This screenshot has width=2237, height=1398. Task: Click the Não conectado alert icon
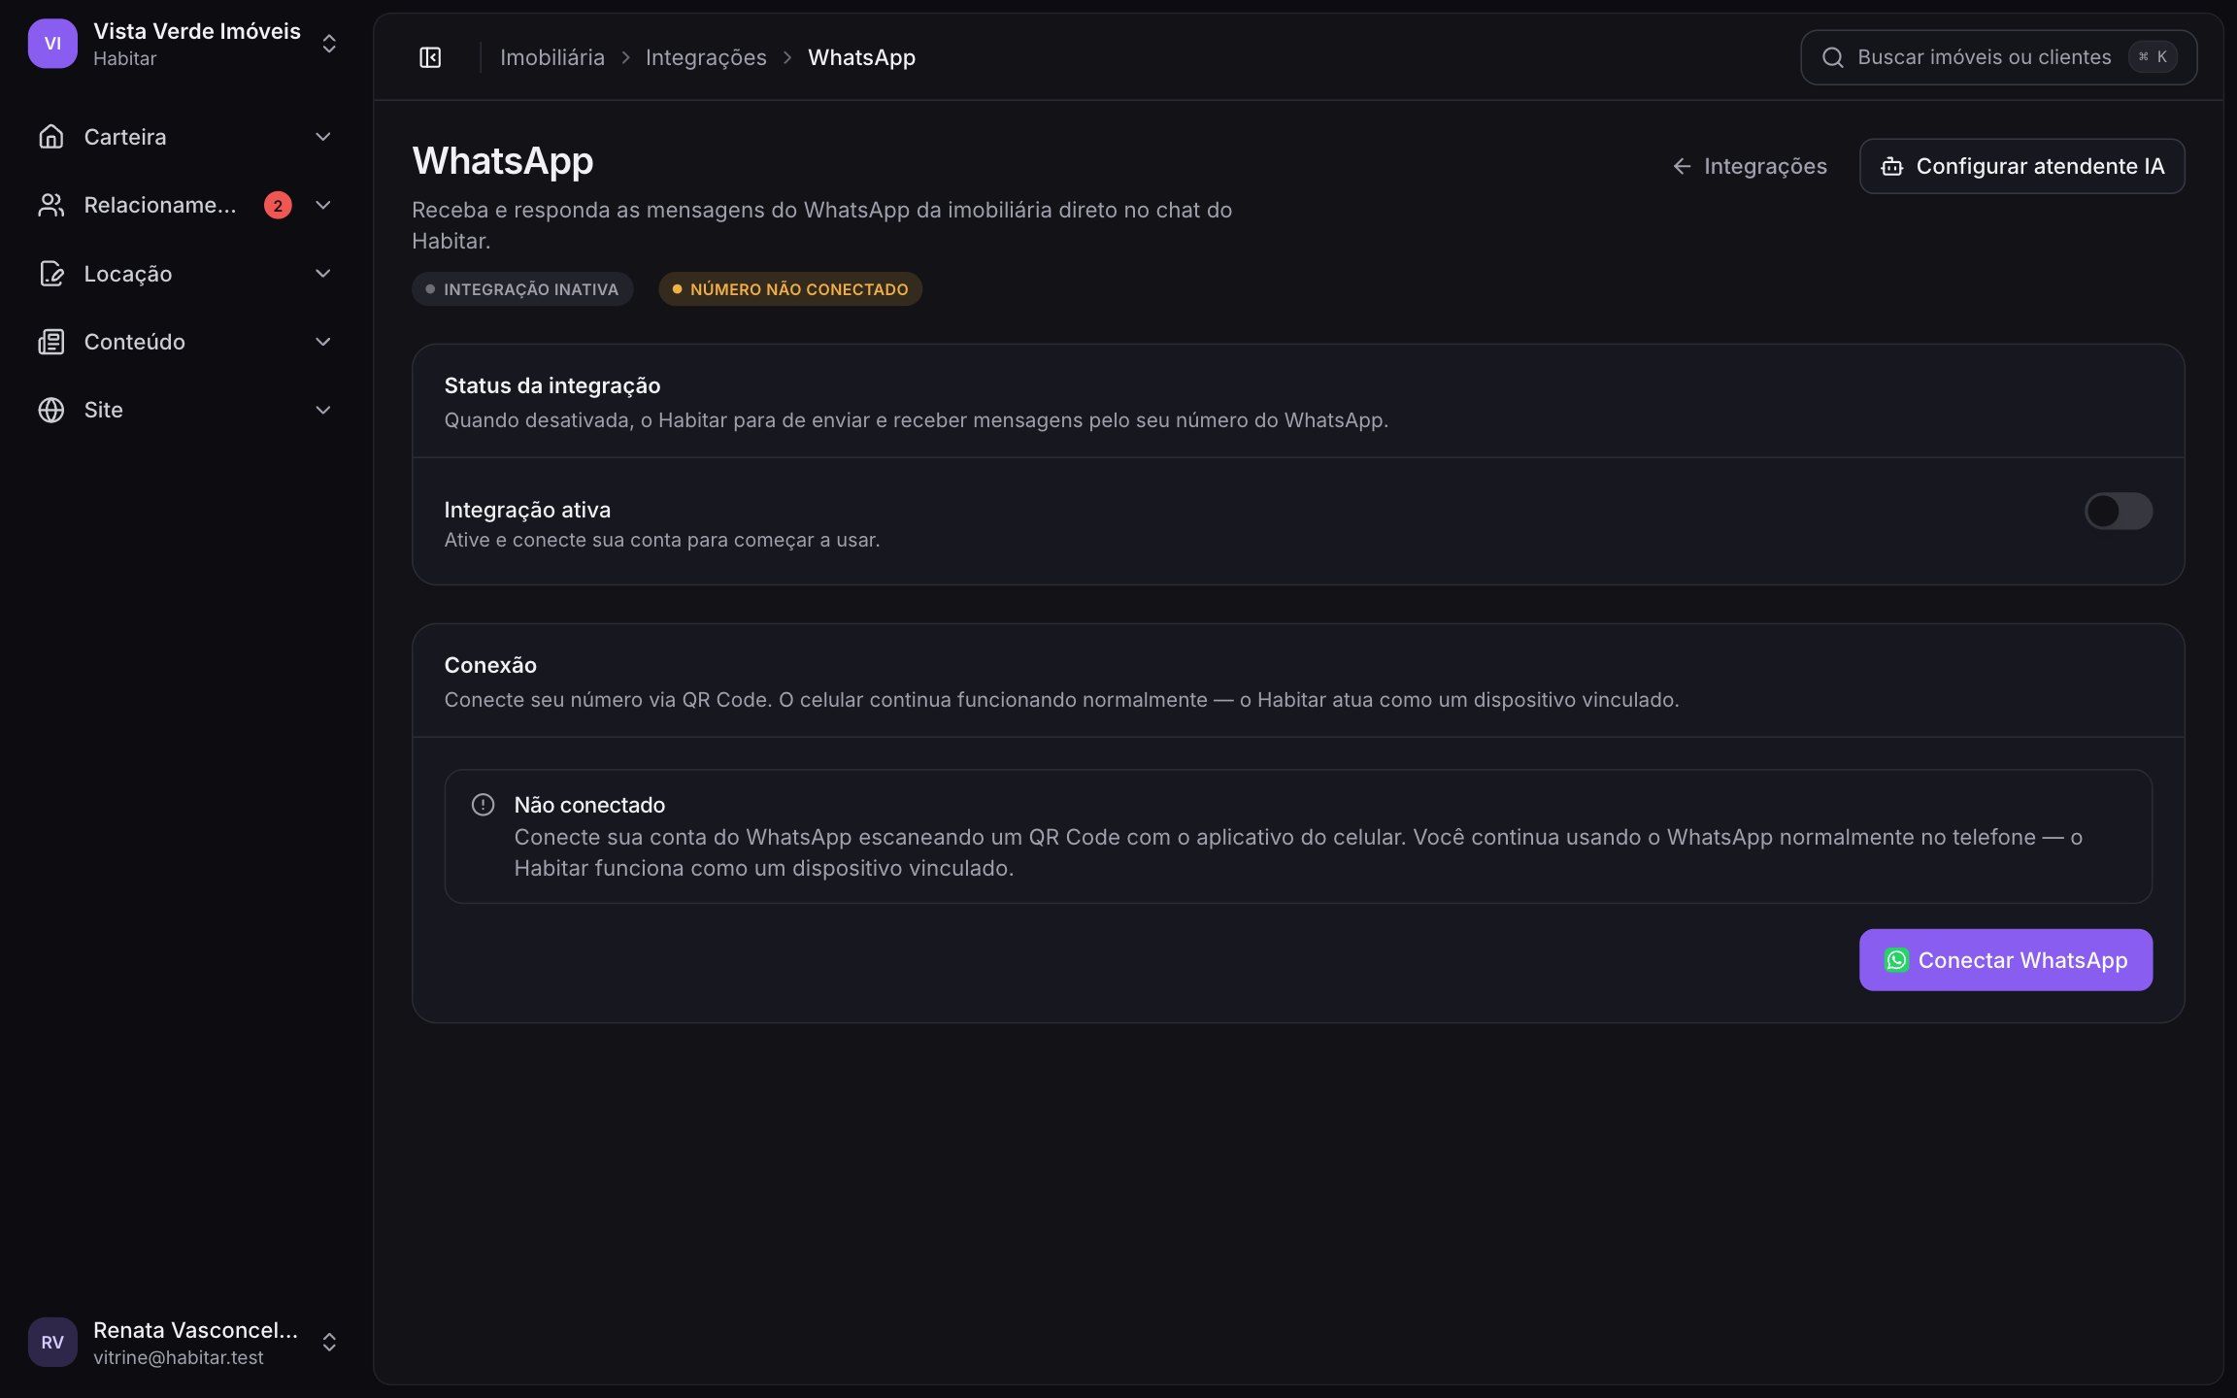483,805
